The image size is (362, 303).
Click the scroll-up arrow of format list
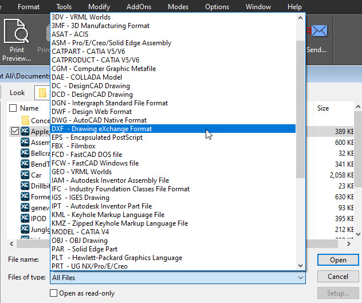pos(300,18)
